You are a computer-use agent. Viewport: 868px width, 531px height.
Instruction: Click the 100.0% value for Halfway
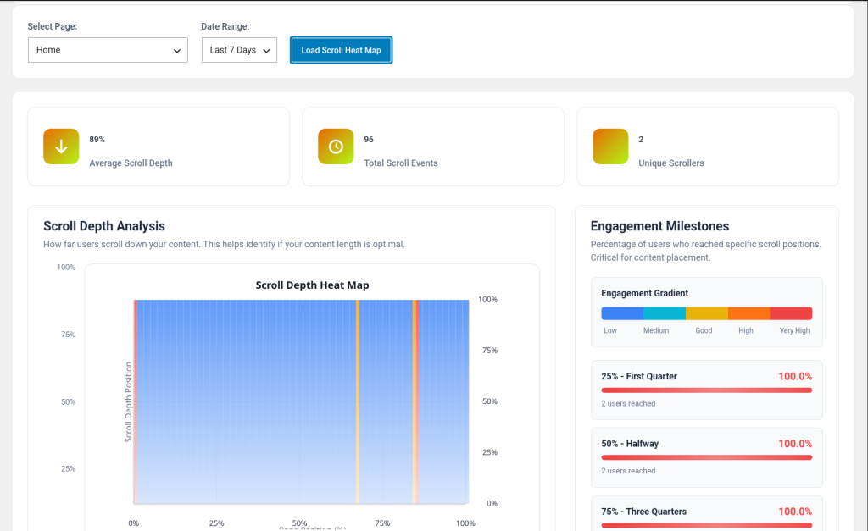pos(795,444)
